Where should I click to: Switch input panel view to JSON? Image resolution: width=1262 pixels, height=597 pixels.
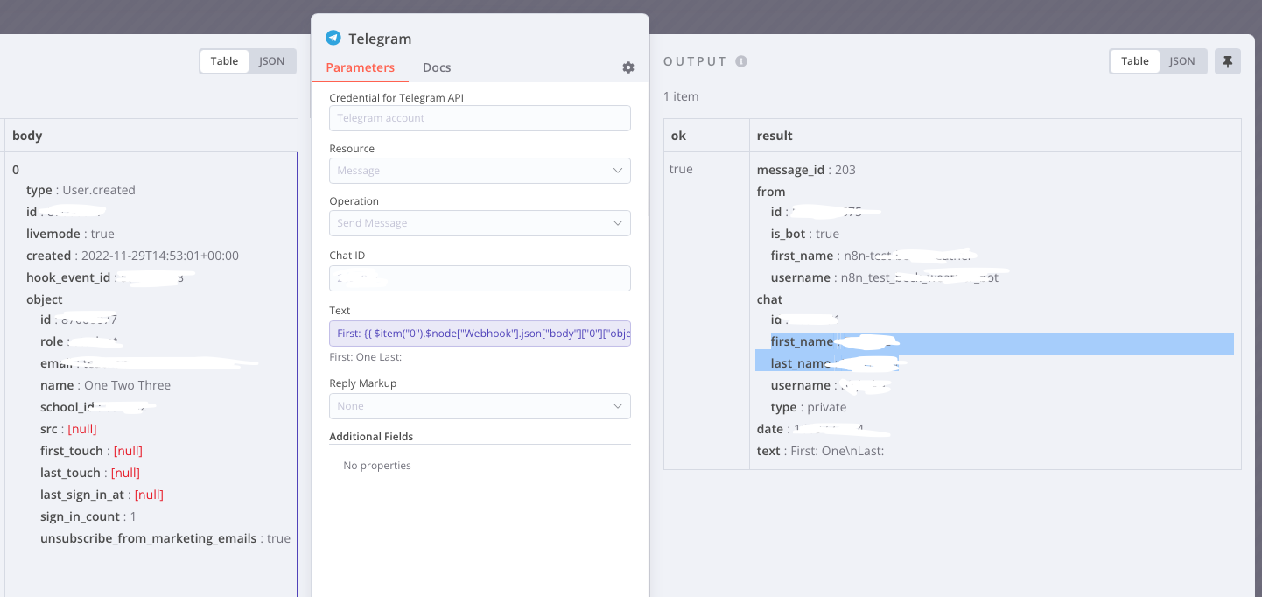(272, 61)
